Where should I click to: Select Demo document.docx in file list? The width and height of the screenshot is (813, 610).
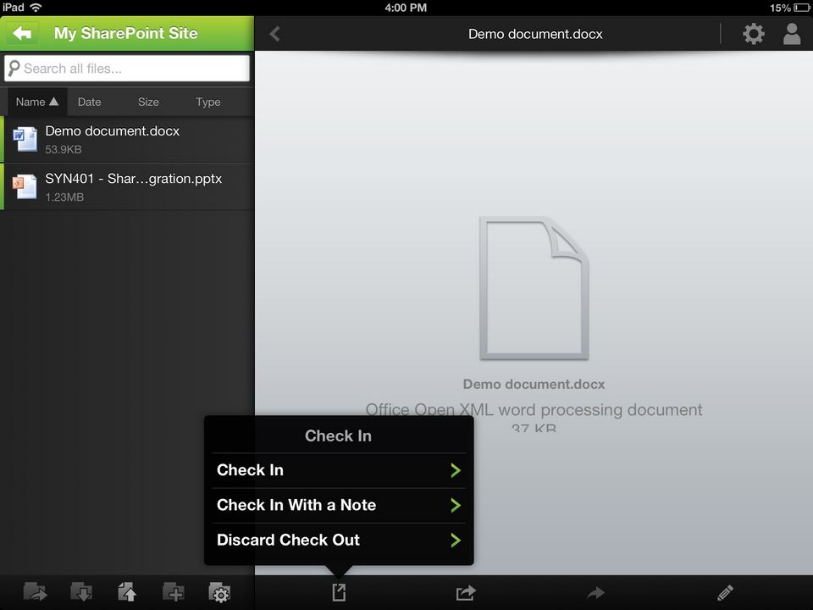(x=127, y=140)
